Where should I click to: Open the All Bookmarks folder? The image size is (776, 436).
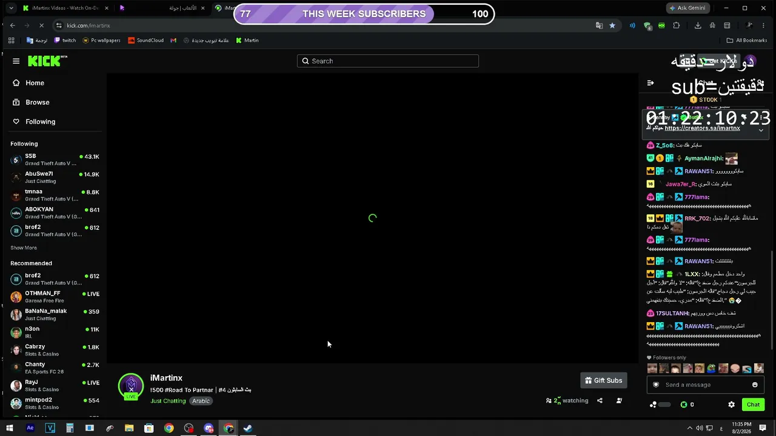click(x=747, y=41)
